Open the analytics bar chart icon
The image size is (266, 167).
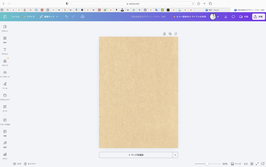point(225,17)
